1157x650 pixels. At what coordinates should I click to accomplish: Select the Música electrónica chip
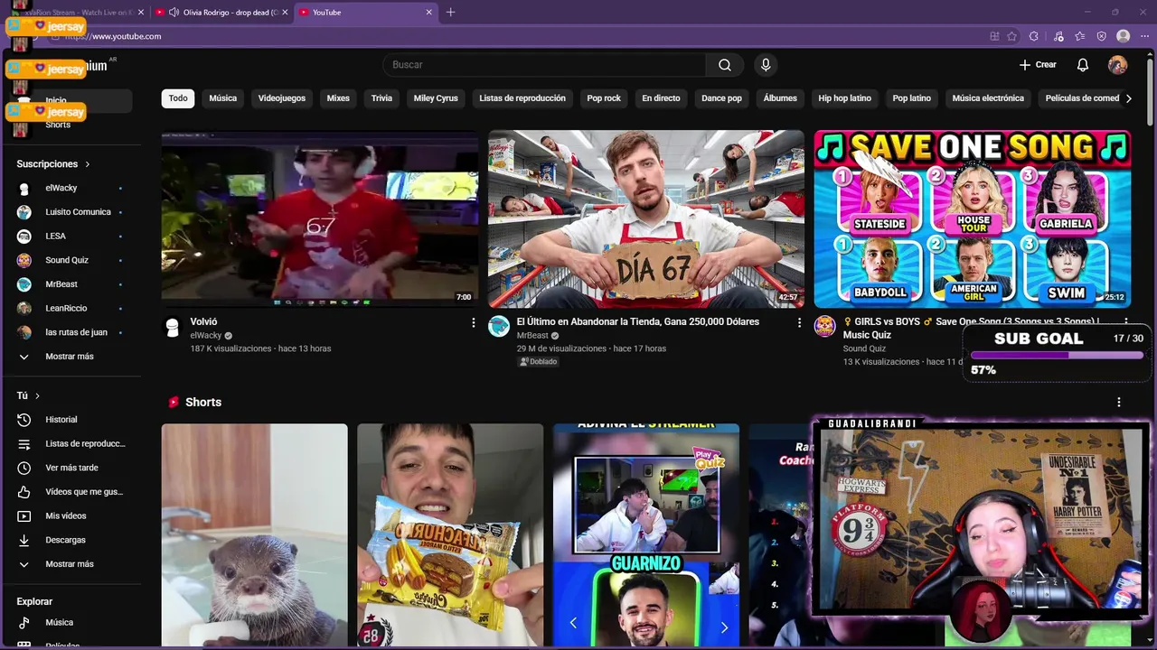(x=988, y=98)
